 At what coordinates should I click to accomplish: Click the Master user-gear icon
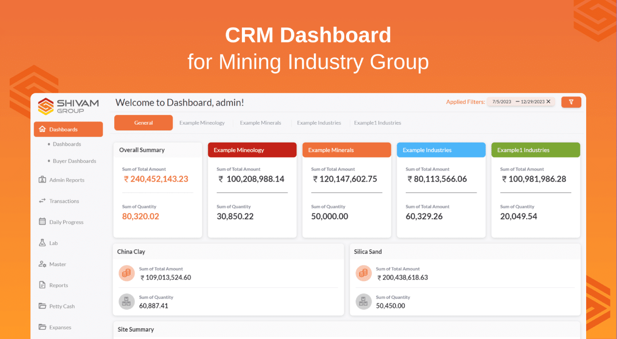coord(43,264)
